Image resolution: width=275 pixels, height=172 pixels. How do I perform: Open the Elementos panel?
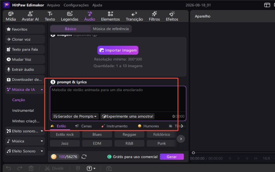110,16
